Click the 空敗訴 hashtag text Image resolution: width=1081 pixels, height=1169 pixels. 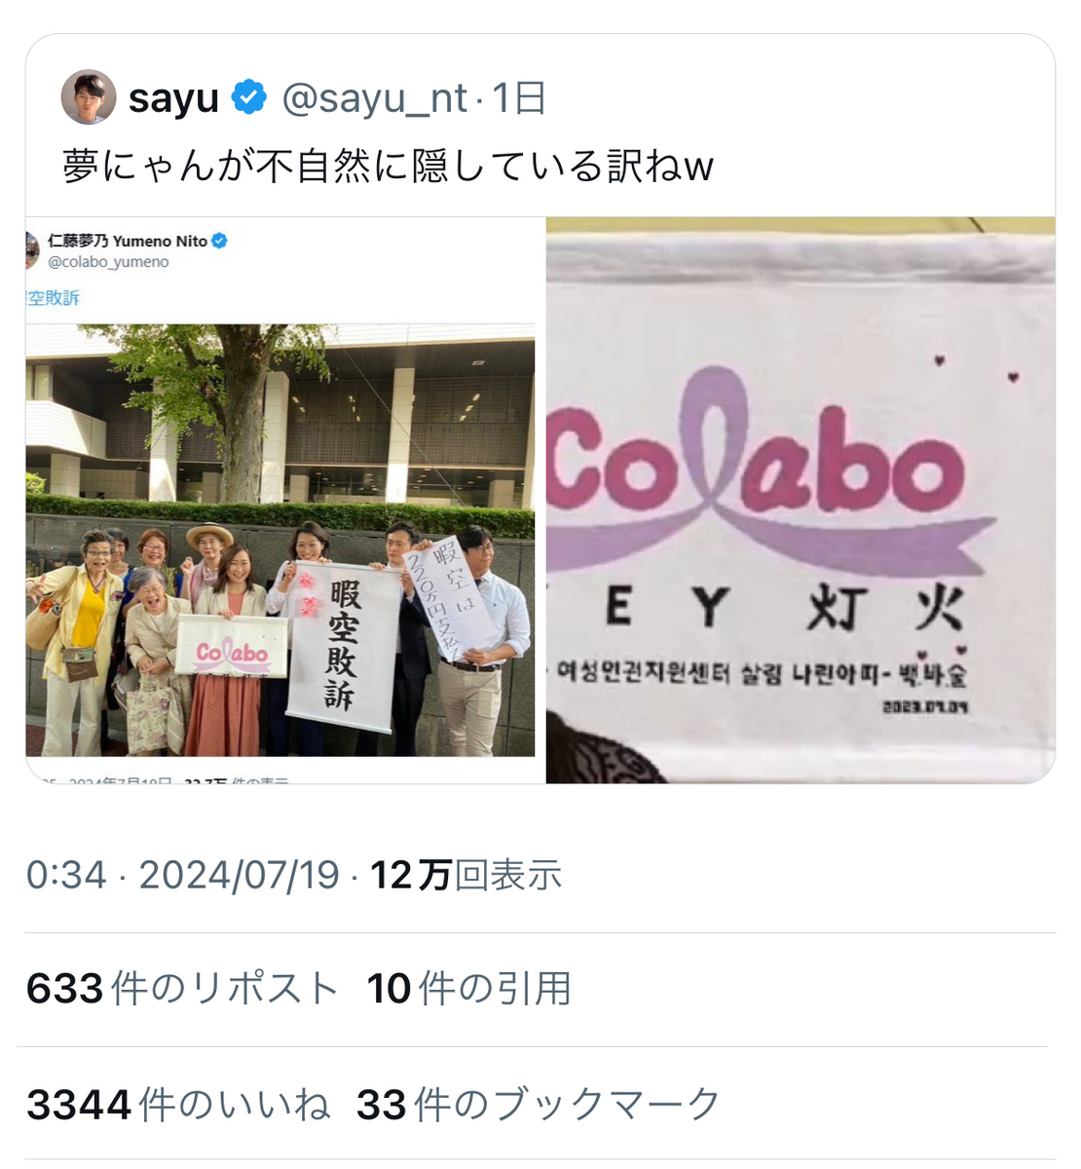tap(54, 298)
